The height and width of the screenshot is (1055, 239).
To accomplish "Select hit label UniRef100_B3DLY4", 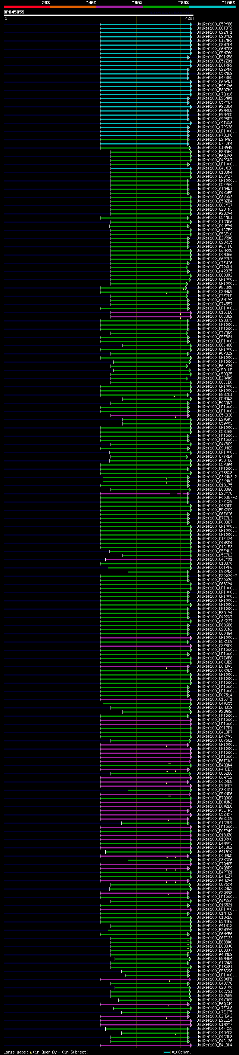I will (x=214, y=613).
